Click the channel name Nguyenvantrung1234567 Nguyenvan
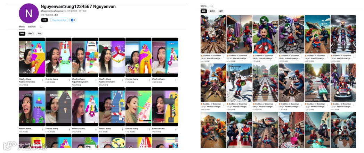This screenshot has height=153, width=364. coord(78,7)
